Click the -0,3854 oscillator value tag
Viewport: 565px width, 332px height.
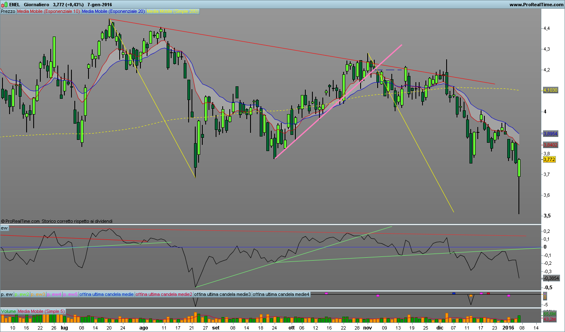click(x=551, y=278)
